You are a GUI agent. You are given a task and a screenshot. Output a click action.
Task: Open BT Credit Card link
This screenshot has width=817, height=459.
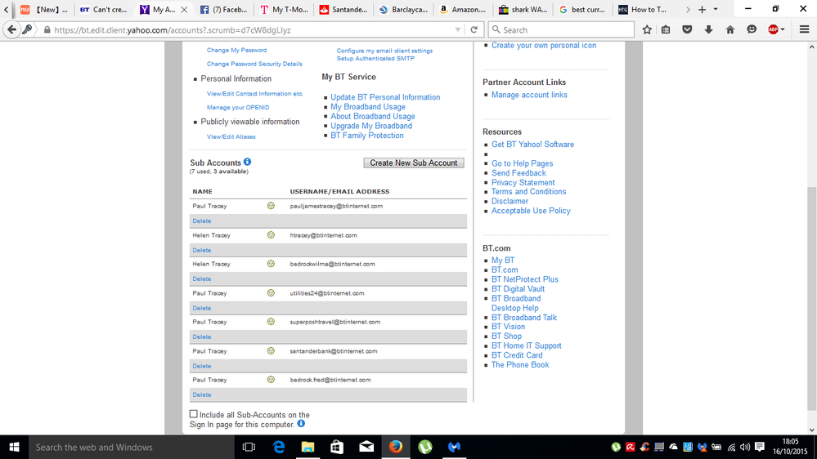[517, 355]
